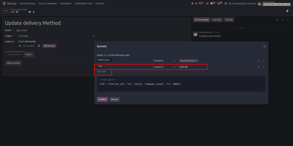Open the Trigger On create dropdown
The height and width of the screenshot is (146, 293).
click(56, 36)
